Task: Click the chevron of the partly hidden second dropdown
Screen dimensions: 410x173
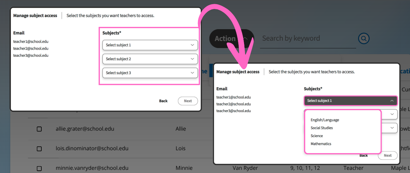Action: pyautogui.click(x=392, y=114)
